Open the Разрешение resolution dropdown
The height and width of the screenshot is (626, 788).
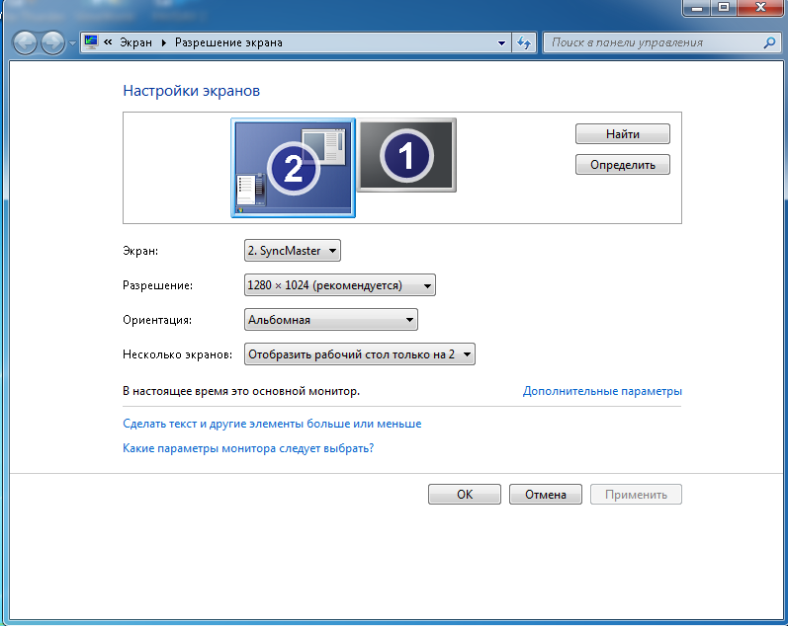tap(340, 285)
